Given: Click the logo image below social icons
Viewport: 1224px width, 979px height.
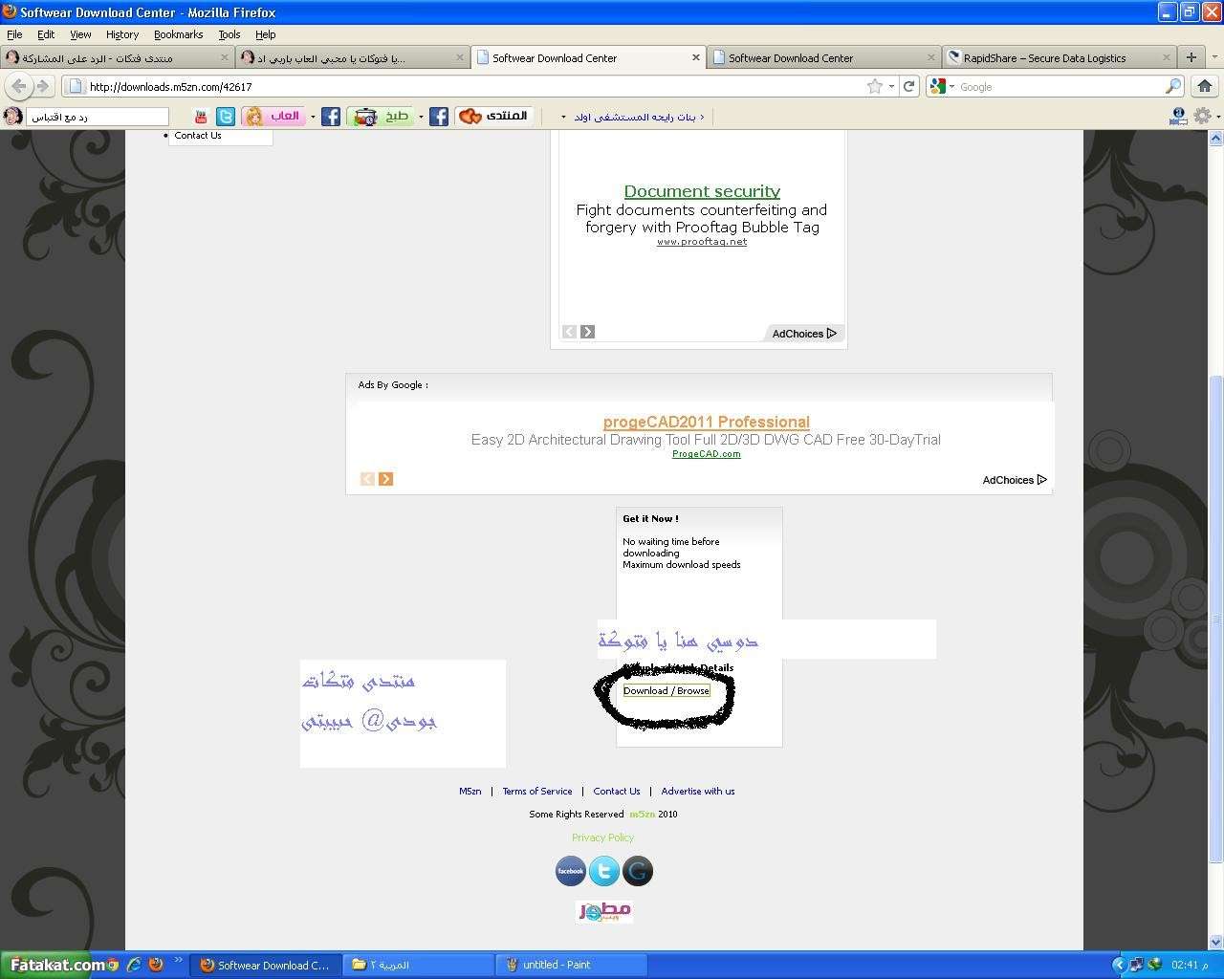Looking at the screenshot, I should pyautogui.click(x=604, y=911).
